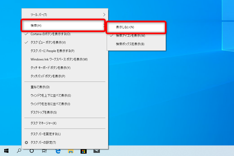The height and width of the screenshot is (156, 234).
Task: Select デスクトップを表示 menu entry
Action: point(44,112)
